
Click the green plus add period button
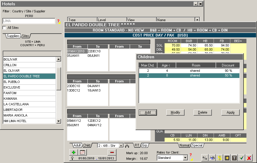pyautogui.click(x=73, y=152)
